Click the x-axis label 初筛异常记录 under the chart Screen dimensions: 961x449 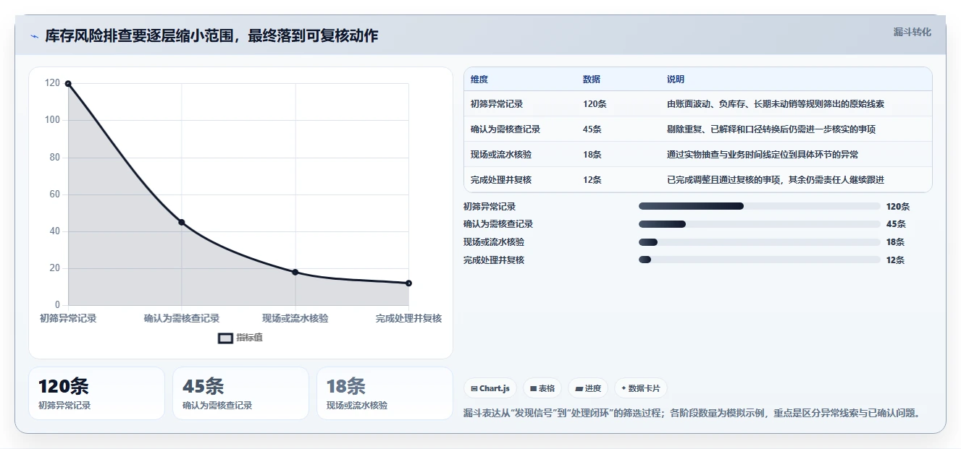[x=68, y=318]
